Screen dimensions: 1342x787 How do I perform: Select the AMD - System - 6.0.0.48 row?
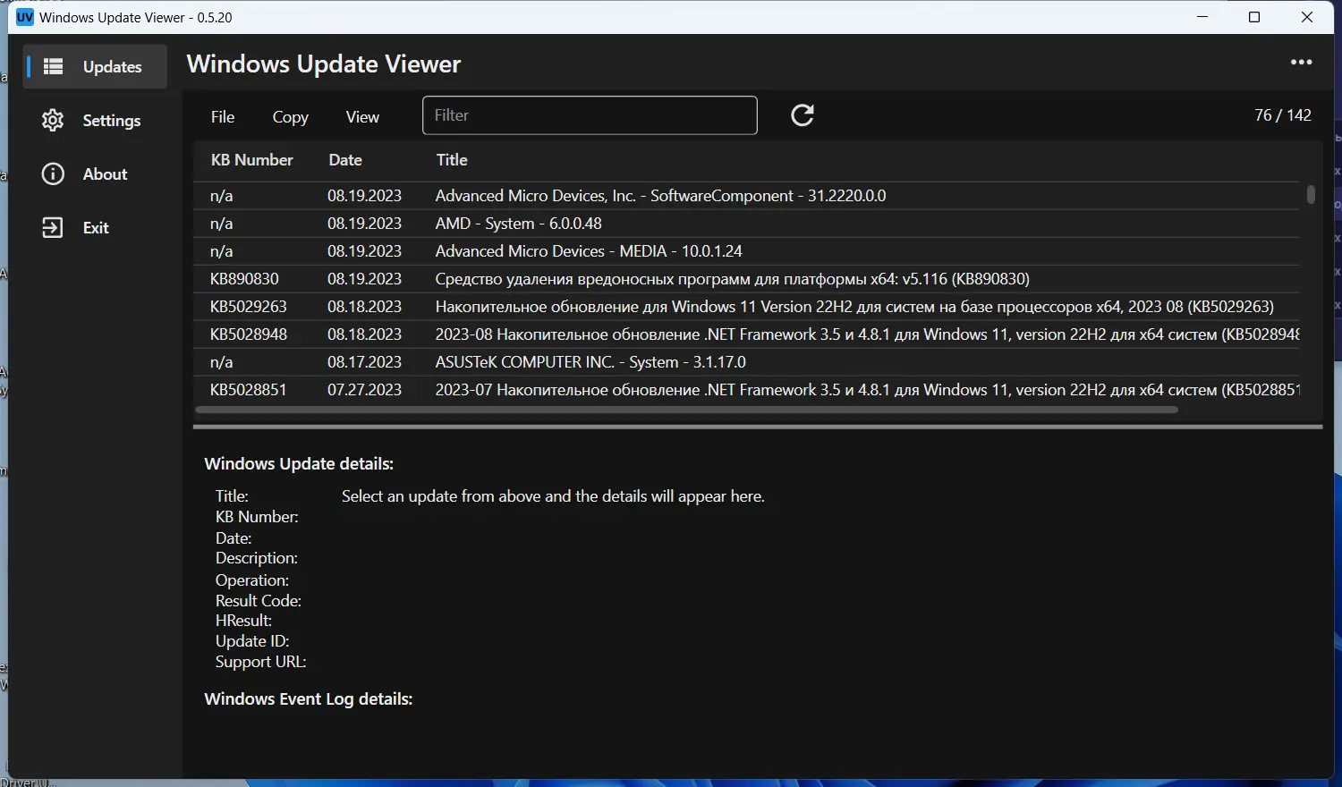pos(746,224)
